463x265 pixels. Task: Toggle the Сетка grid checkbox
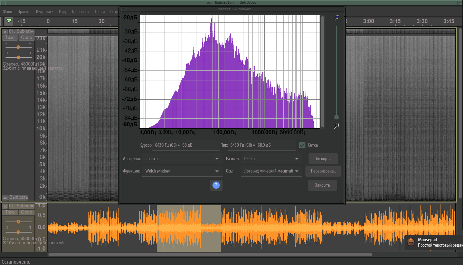click(x=302, y=145)
